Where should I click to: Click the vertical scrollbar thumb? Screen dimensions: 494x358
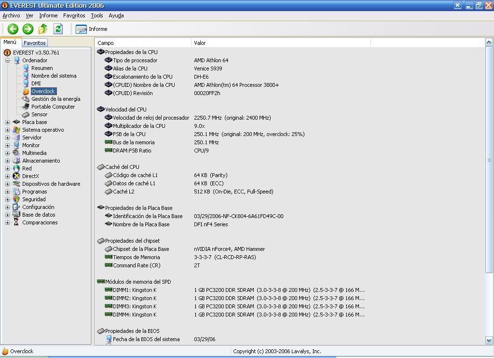click(x=489, y=160)
